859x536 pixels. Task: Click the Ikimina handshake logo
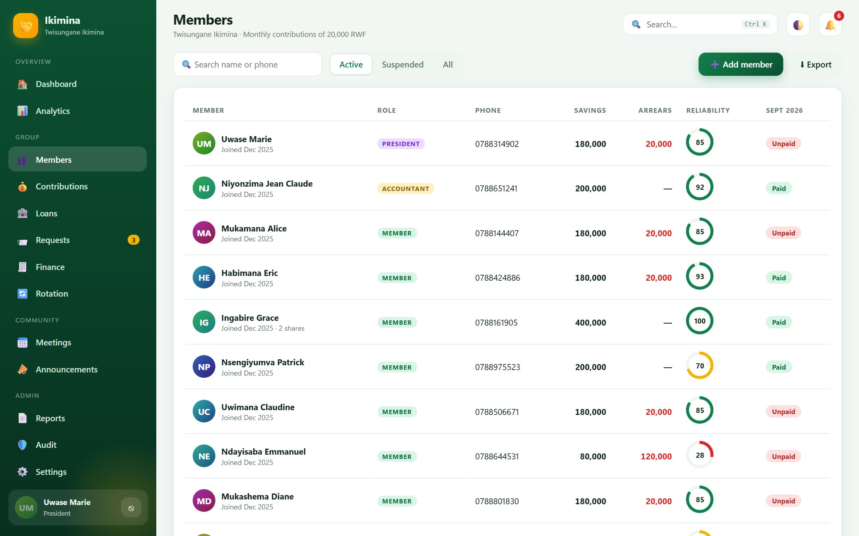25,26
